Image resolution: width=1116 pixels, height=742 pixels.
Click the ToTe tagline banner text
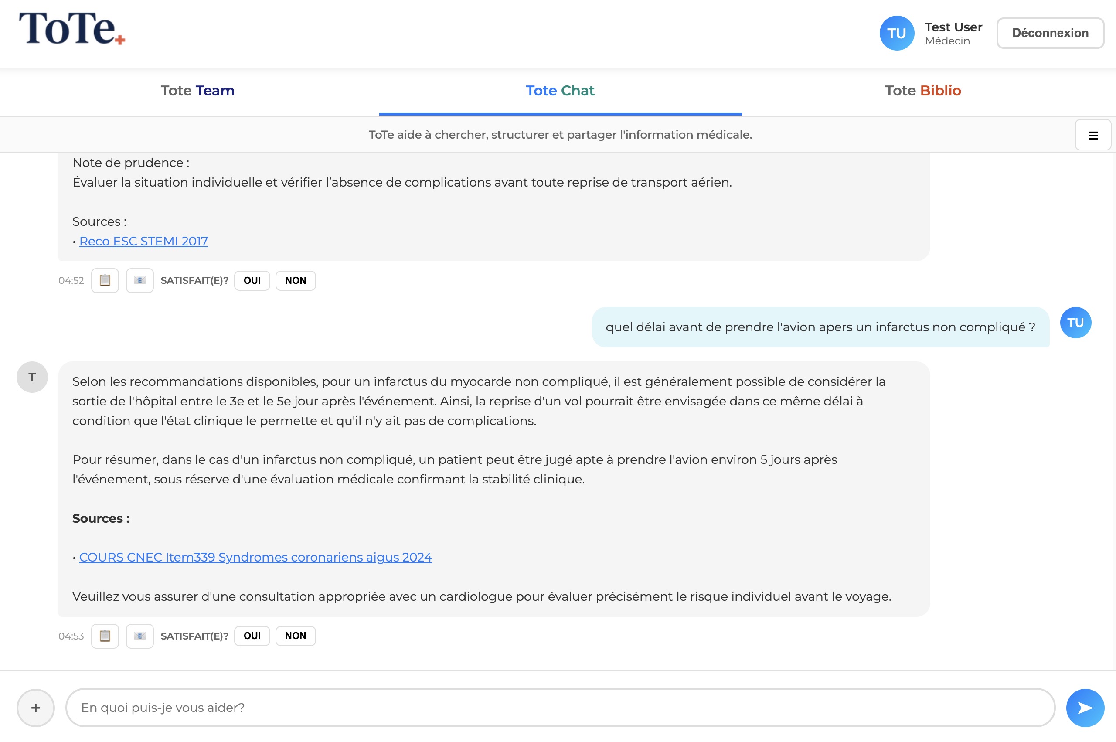click(x=560, y=135)
